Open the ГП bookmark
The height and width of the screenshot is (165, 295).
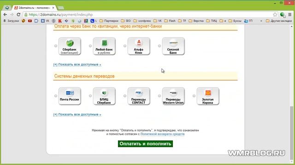coord(248,21)
